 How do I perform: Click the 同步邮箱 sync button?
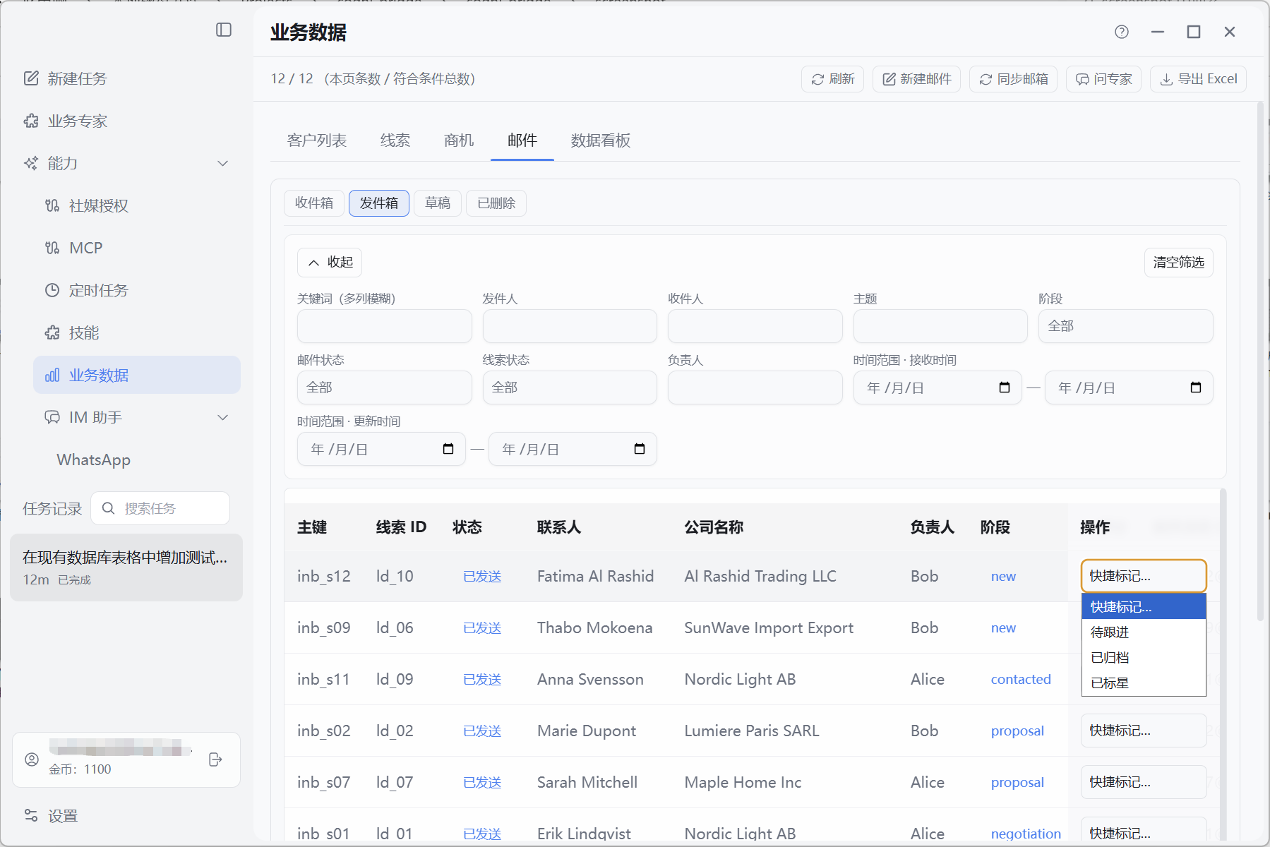coord(1013,79)
